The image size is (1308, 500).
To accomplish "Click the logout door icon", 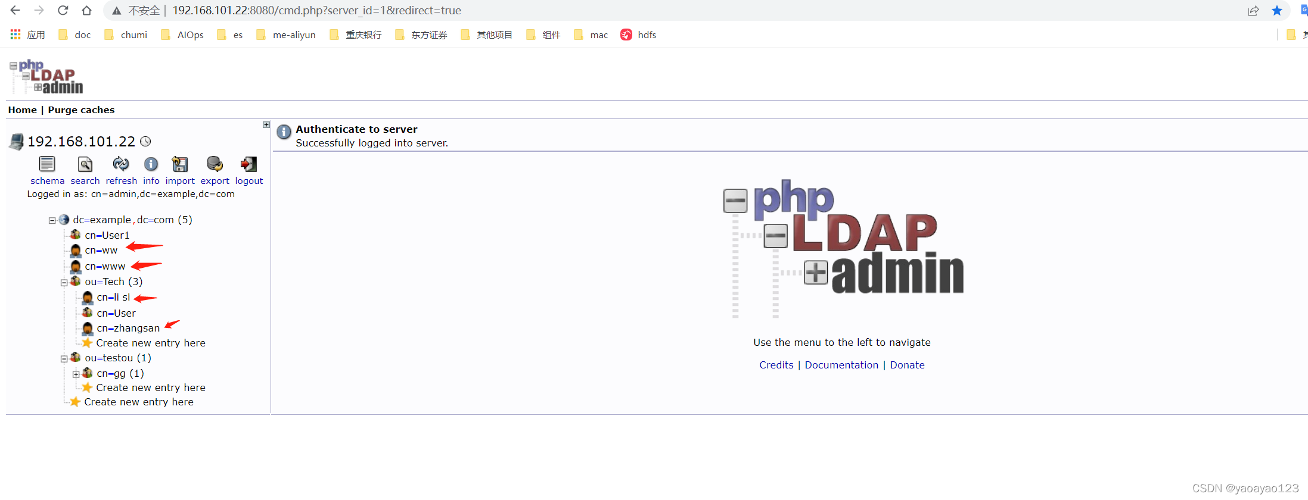I will tap(248, 164).
